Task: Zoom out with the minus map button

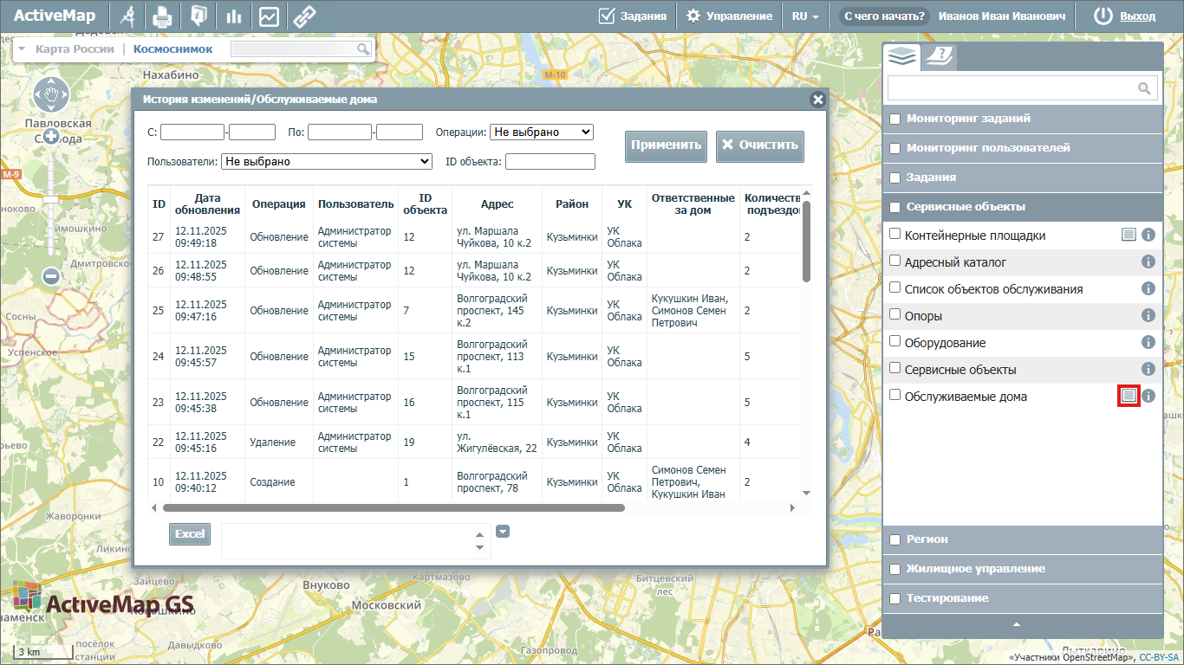Action: pyautogui.click(x=51, y=276)
